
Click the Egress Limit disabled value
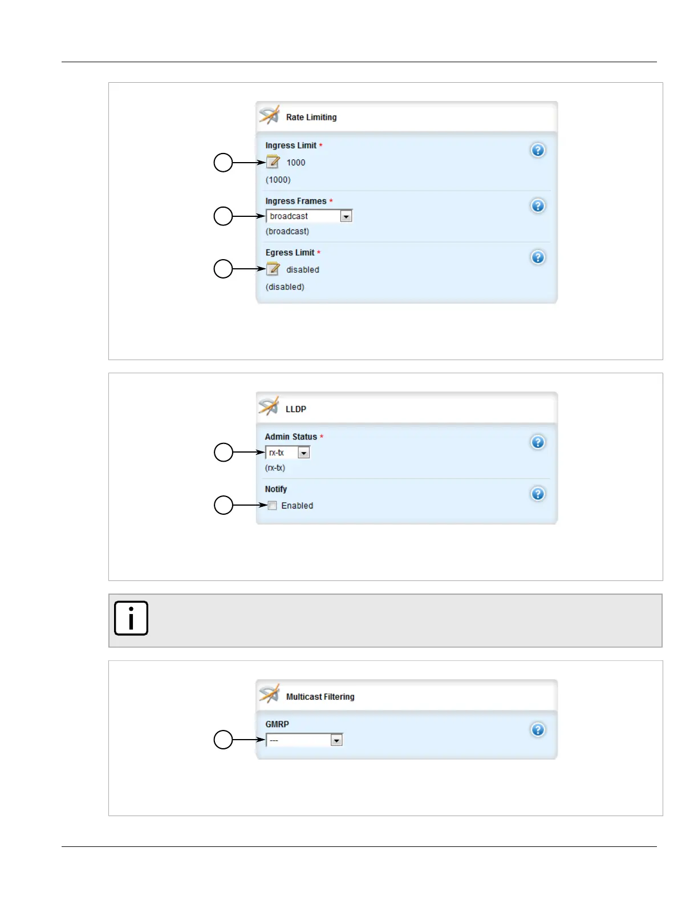tap(303, 270)
